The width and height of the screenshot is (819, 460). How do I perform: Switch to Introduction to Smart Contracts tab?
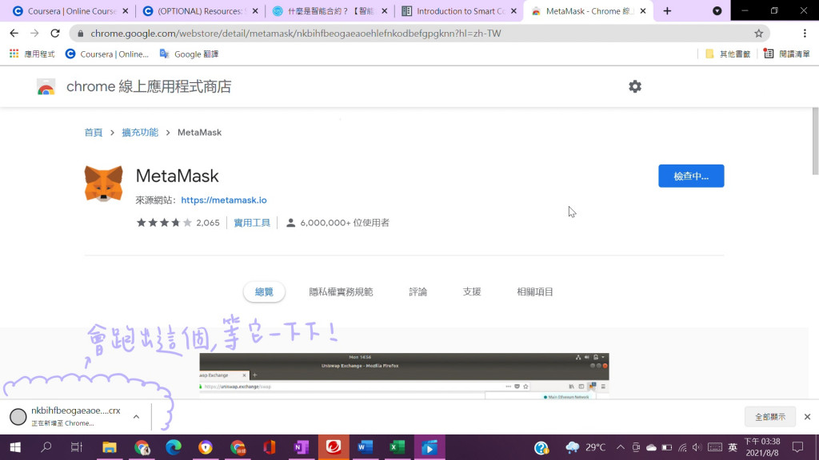click(x=453, y=11)
